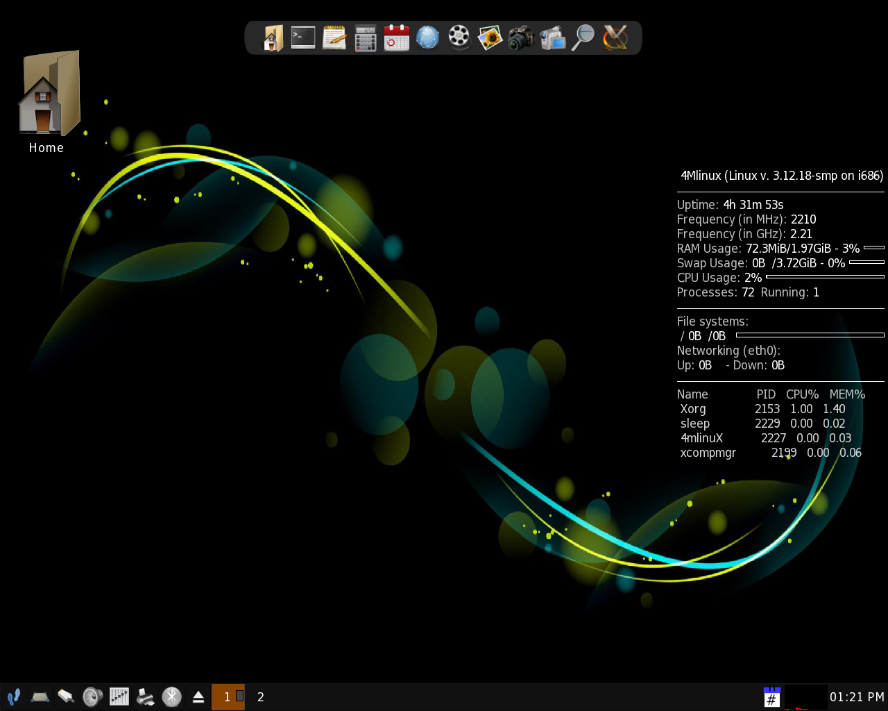
Task: Click the X logo icon in the dock
Action: pos(615,37)
